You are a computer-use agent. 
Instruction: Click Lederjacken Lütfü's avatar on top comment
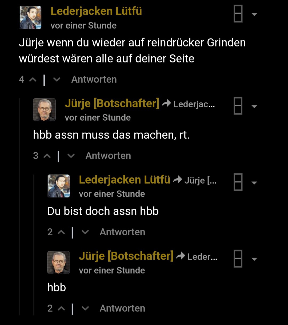coord(30,18)
